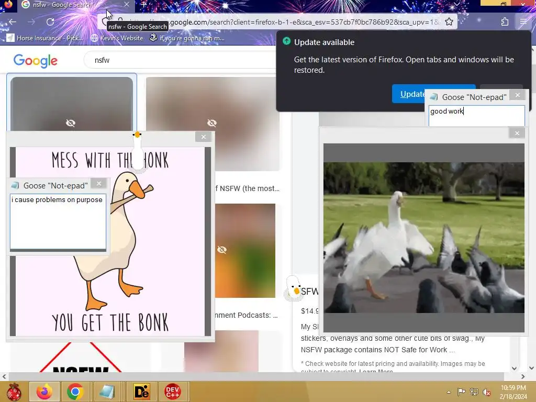Click the Not-epad title icon on left notepad
The image size is (536, 402).
(15, 185)
